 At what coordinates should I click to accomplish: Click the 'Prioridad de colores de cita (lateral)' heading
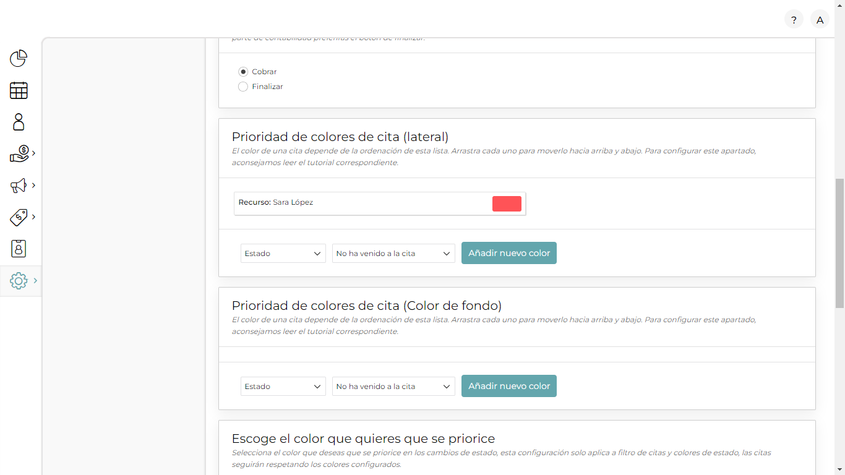[x=340, y=137]
